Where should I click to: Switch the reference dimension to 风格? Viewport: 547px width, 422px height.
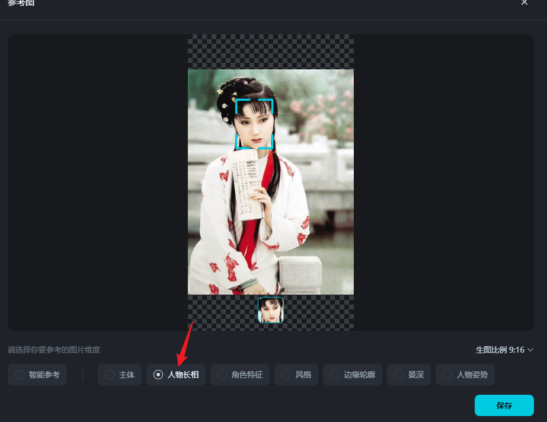[296, 375]
